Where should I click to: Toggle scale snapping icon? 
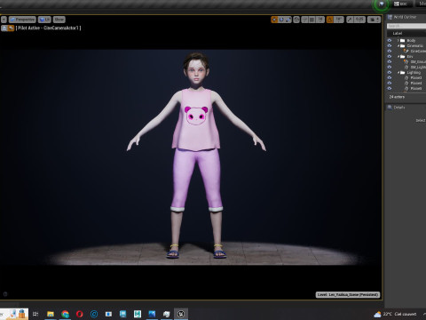click(x=350, y=20)
